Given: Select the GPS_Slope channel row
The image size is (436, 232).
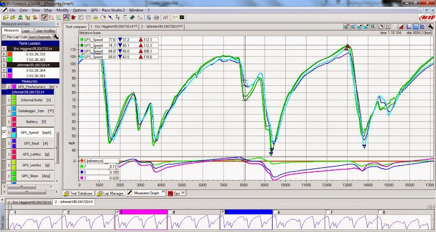Looking at the screenshot, I should [28, 175].
